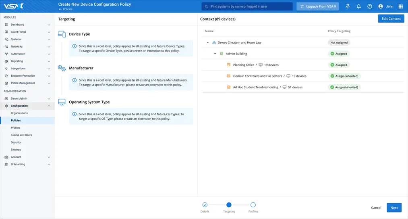Screen dimensions: 408x219
Task: Open Organizations in the Configuration menu
Action: coord(19,113)
